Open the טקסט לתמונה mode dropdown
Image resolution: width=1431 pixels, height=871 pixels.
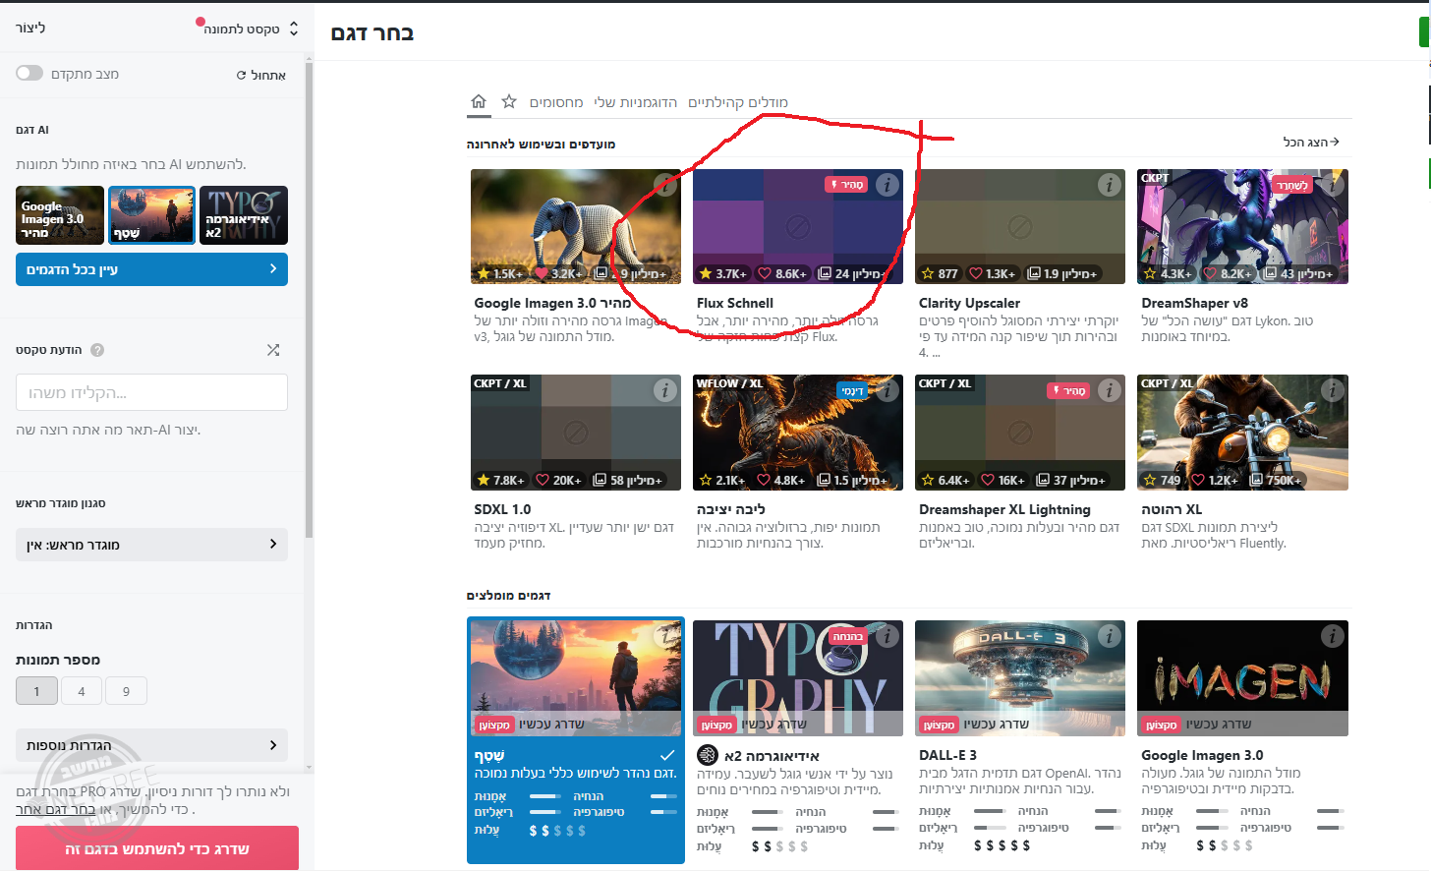tap(250, 29)
